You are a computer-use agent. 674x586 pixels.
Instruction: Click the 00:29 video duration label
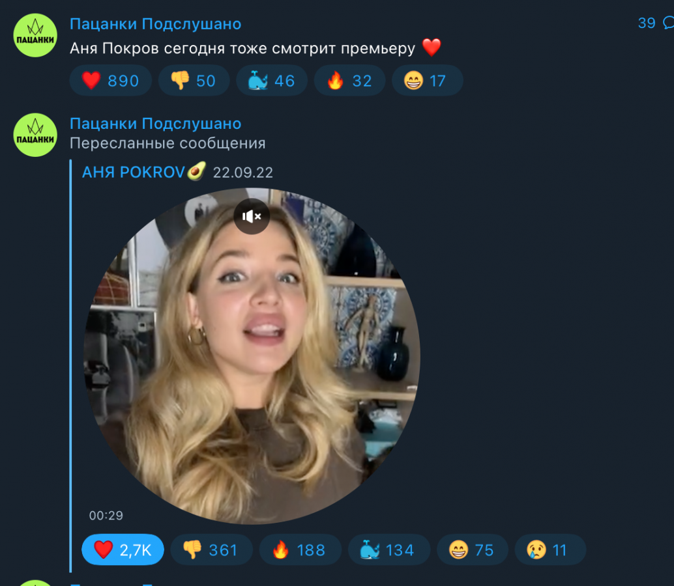(x=106, y=516)
